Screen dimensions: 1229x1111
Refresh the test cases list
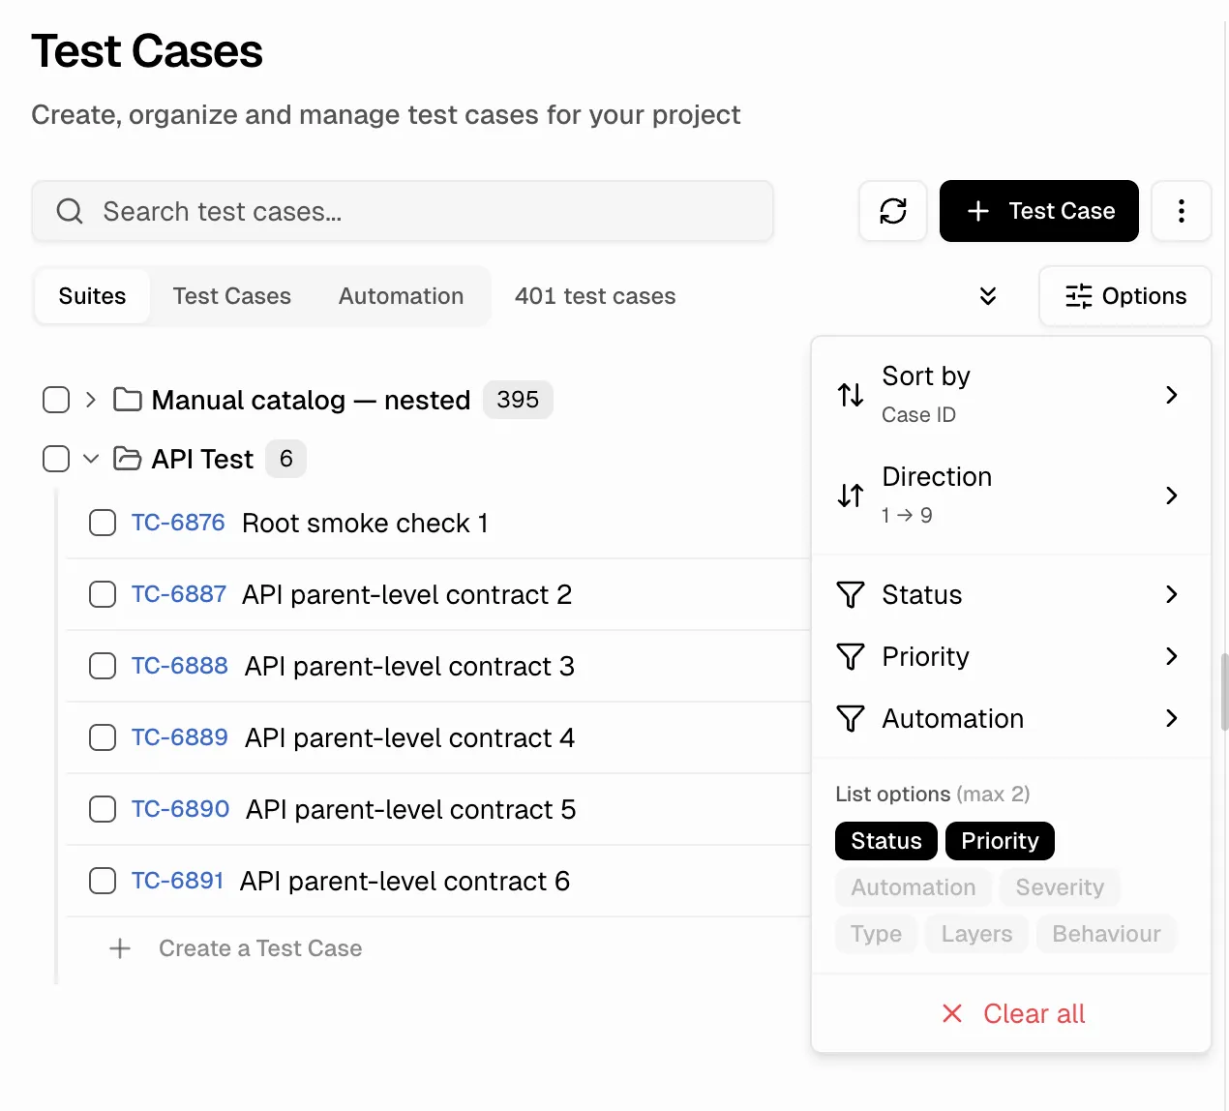tap(892, 211)
